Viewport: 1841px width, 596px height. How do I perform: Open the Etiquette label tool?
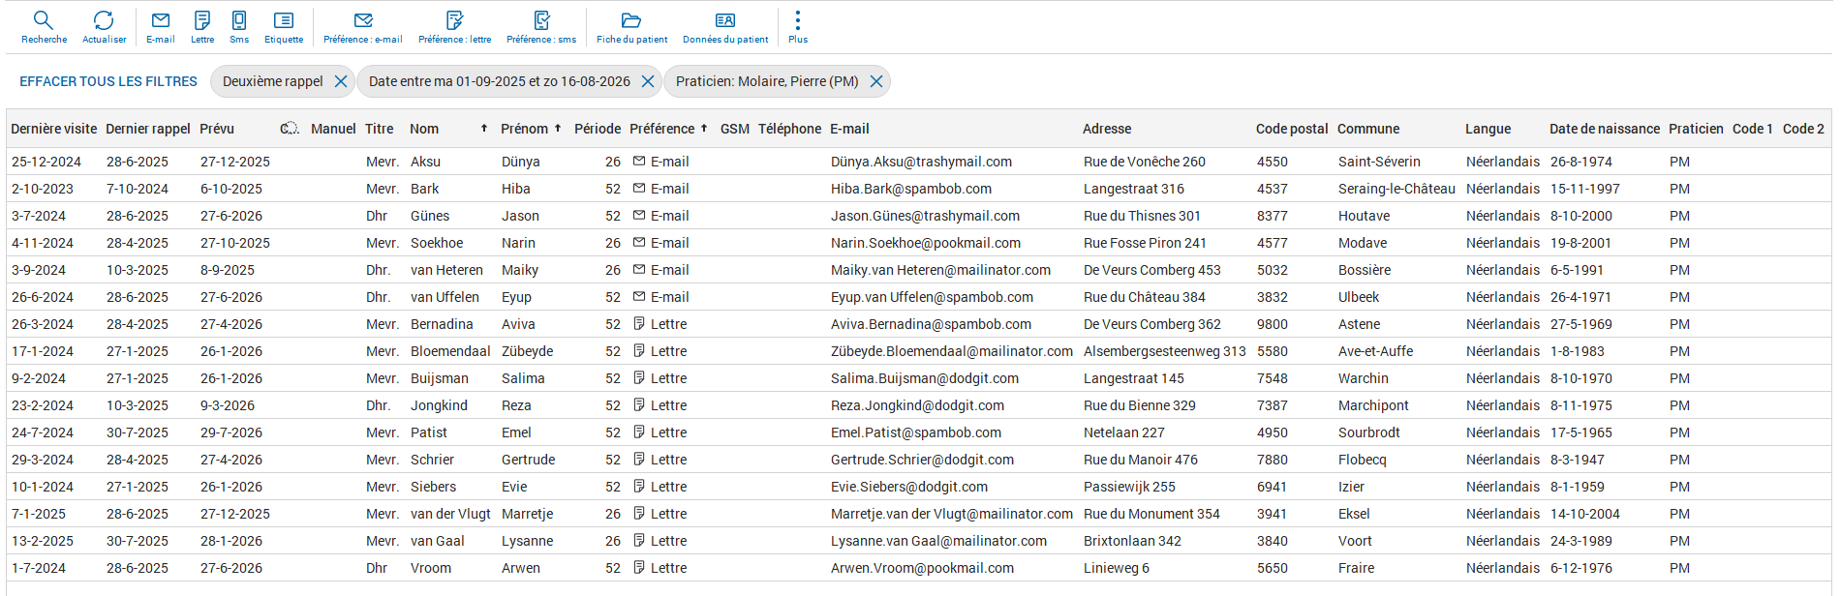[284, 27]
